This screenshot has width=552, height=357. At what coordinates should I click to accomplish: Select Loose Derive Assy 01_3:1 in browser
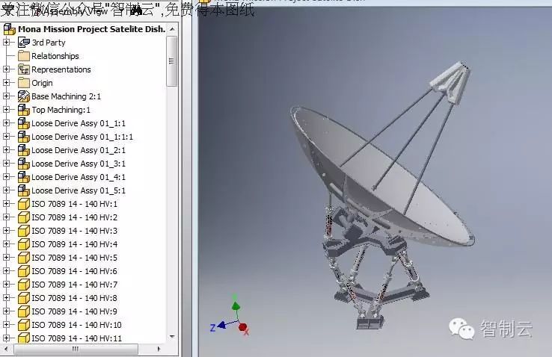coord(78,164)
